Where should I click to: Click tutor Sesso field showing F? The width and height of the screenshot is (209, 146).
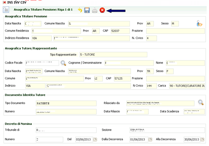click(170, 71)
